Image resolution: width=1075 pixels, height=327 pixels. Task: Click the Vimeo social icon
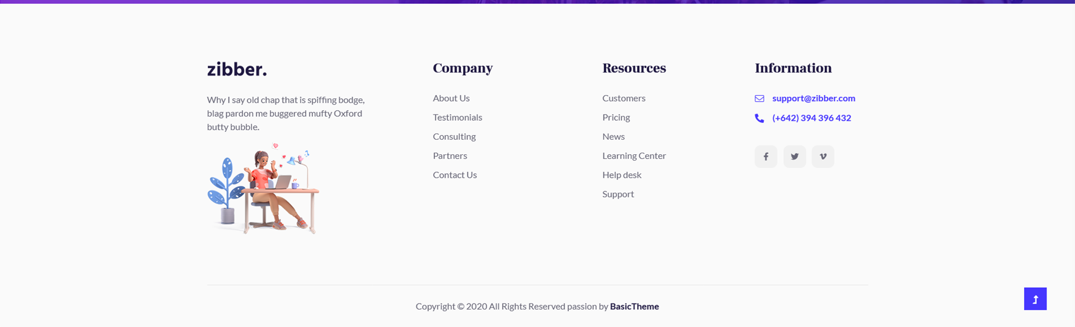click(x=822, y=157)
